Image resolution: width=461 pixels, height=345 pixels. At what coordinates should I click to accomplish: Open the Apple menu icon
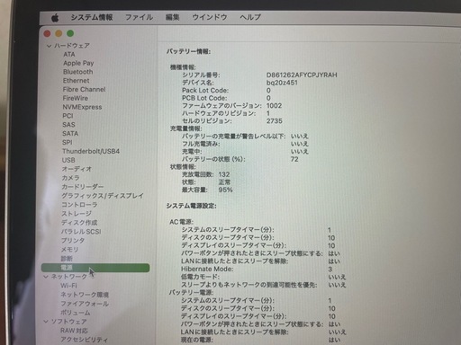click(55, 18)
